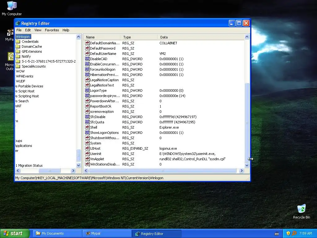Select the WinStationsDisabled value name
Screen dimensions: 317x238
105,164
